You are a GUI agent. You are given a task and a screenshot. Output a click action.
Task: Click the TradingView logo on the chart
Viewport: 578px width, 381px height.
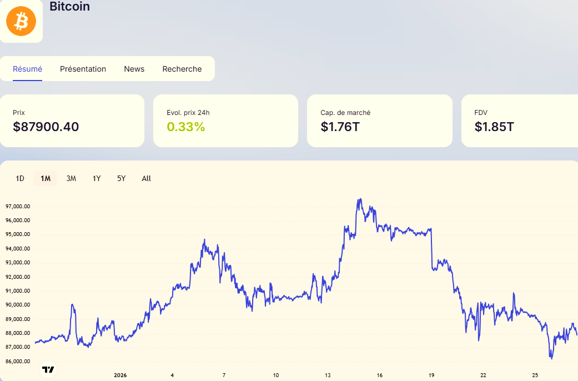click(48, 369)
